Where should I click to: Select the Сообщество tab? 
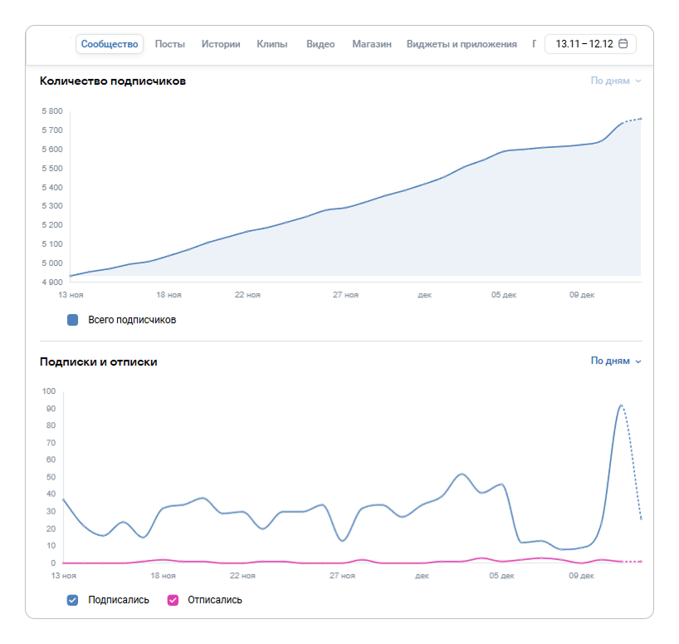[x=110, y=44]
